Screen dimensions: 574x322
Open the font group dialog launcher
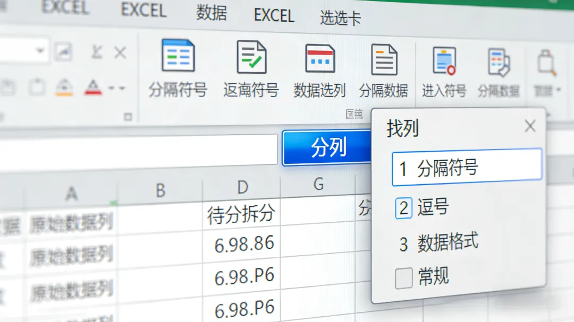(x=128, y=117)
